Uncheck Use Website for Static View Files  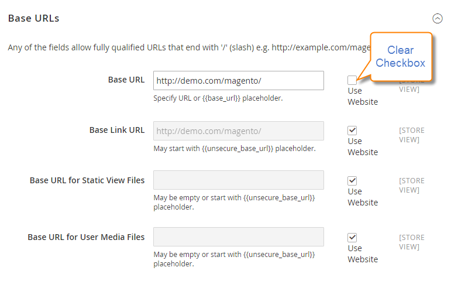click(x=352, y=180)
